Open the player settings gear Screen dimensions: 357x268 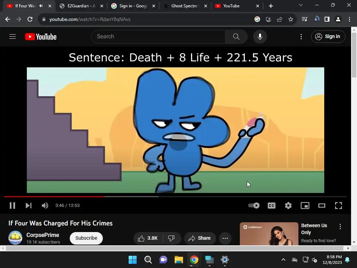tap(288, 206)
